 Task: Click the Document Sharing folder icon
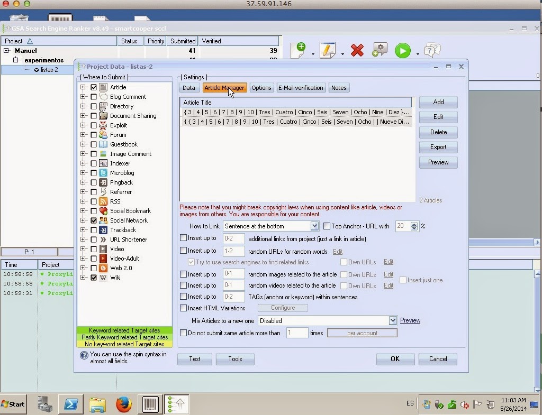pyautogui.click(x=103, y=116)
